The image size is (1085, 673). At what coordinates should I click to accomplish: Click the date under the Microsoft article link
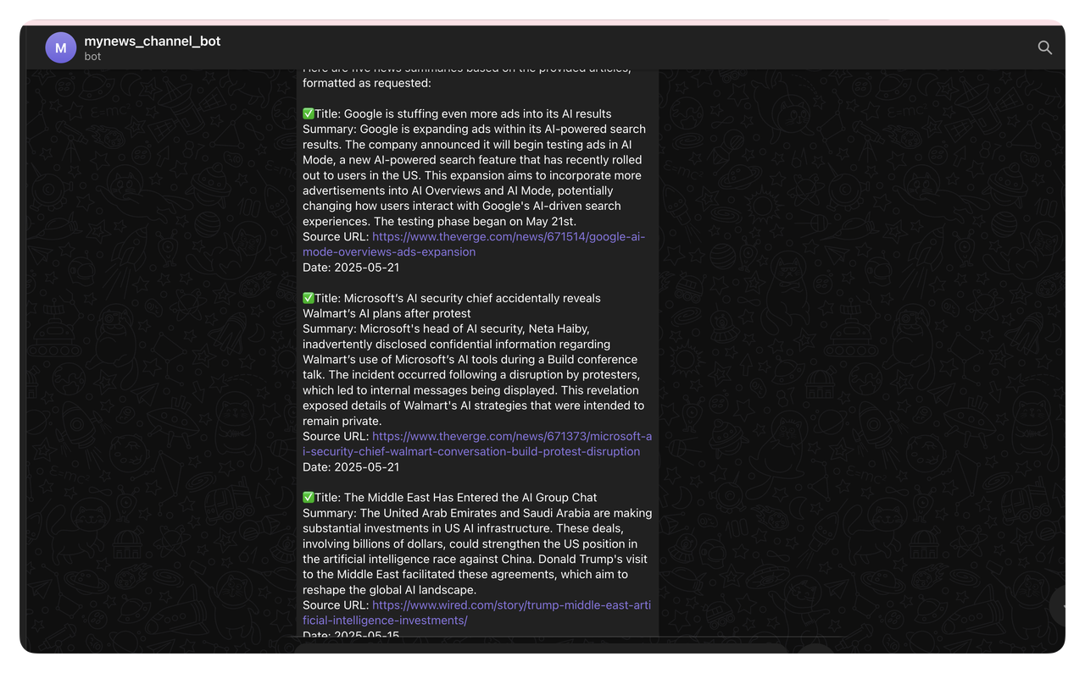click(x=351, y=467)
